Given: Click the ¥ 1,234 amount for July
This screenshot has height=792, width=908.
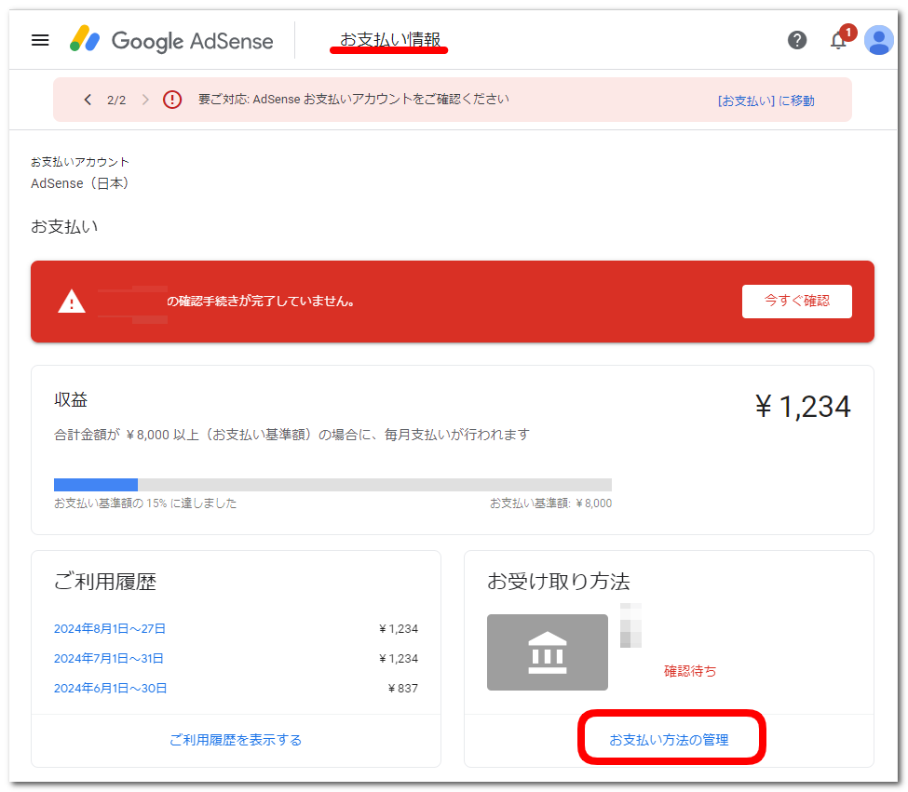Looking at the screenshot, I should pos(399,659).
